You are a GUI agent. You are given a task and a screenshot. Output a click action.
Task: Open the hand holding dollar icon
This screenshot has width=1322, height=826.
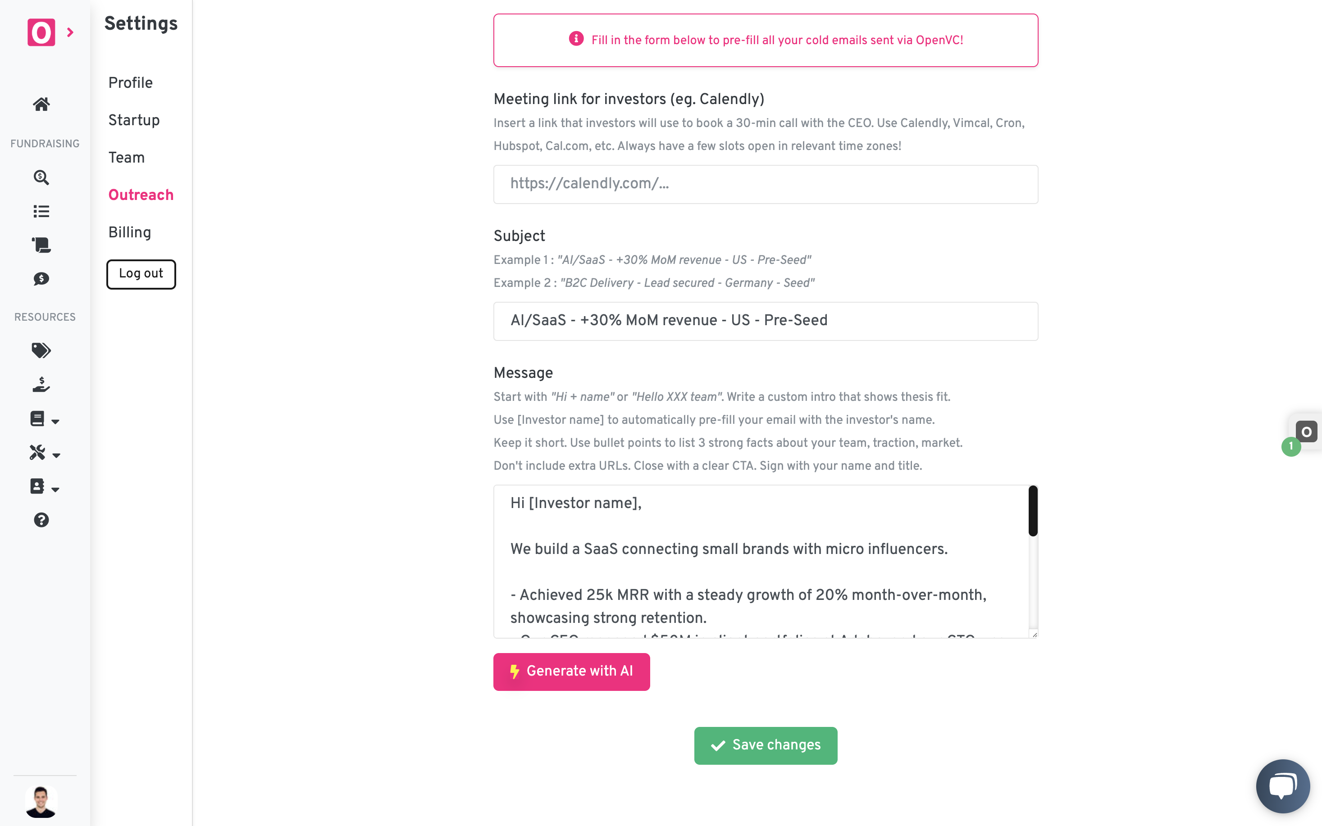pos(41,385)
